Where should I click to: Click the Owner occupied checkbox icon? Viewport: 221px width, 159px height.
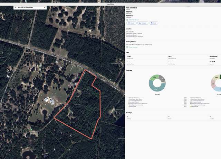click(x=127, y=47)
